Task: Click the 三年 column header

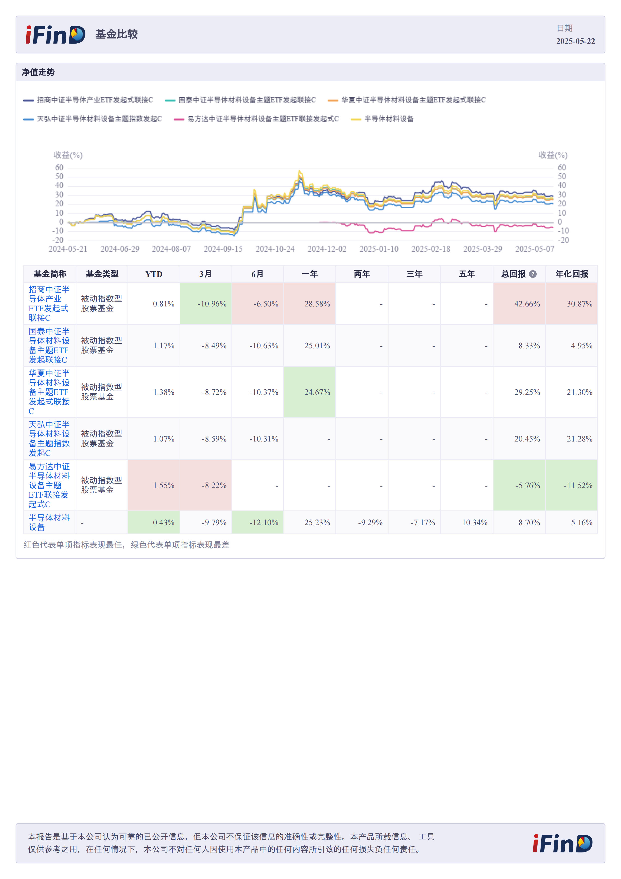Action: (x=414, y=274)
